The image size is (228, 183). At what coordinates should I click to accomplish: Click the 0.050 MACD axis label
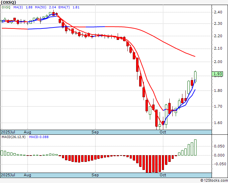click(219, 146)
